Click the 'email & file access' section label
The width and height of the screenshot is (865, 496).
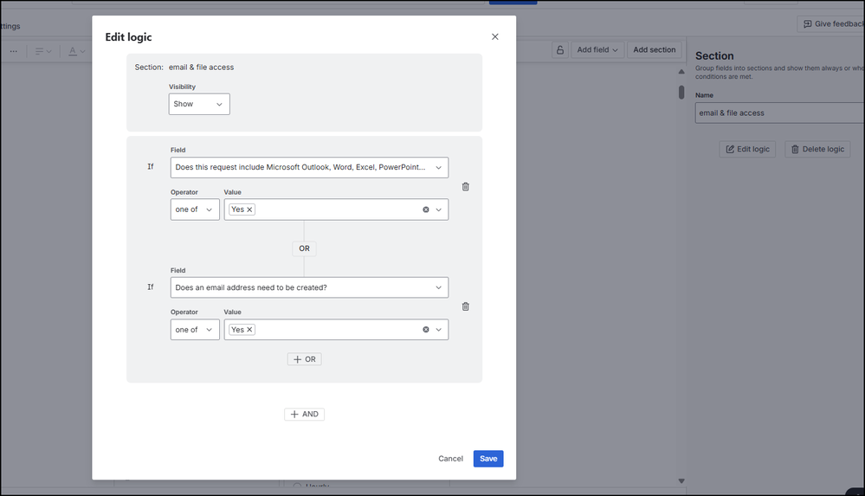(202, 68)
